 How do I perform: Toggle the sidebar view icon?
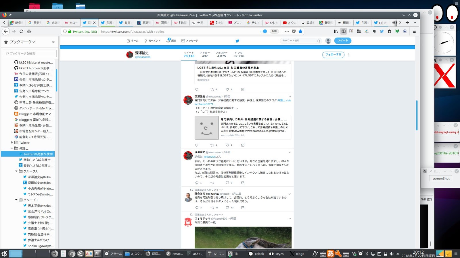click(344, 31)
